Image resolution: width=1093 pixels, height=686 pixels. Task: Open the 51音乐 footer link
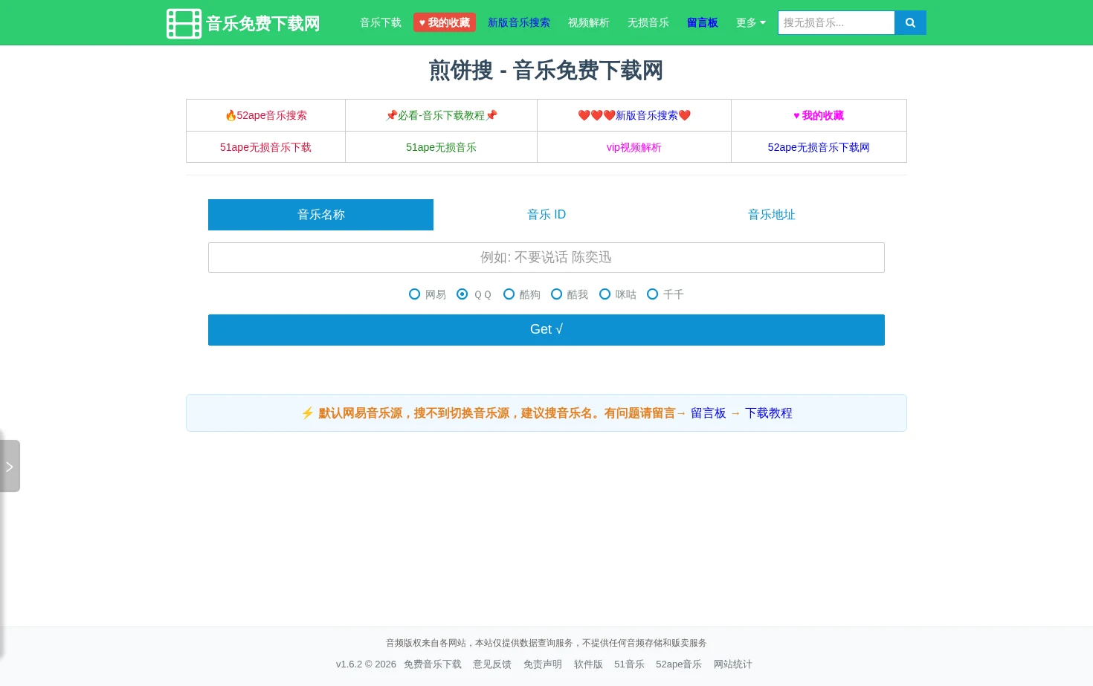tap(629, 664)
